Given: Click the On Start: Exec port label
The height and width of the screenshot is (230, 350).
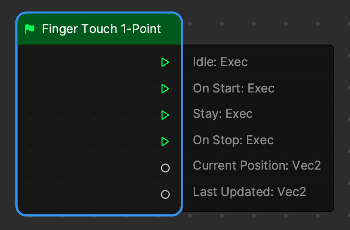Looking at the screenshot, I should pos(233,88).
